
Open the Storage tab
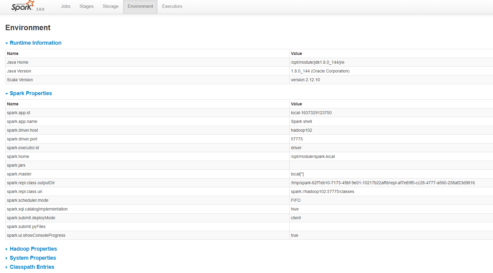coord(111,6)
